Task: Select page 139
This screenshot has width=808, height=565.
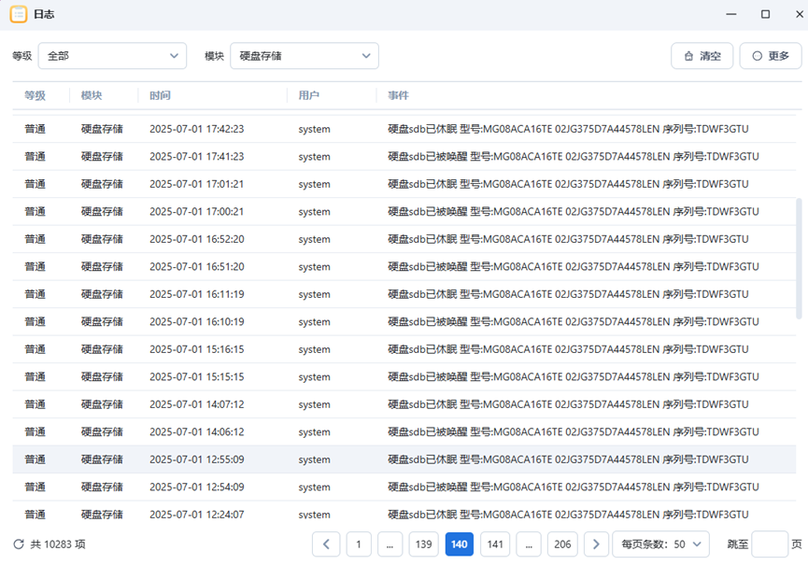Action: point(423,544)
